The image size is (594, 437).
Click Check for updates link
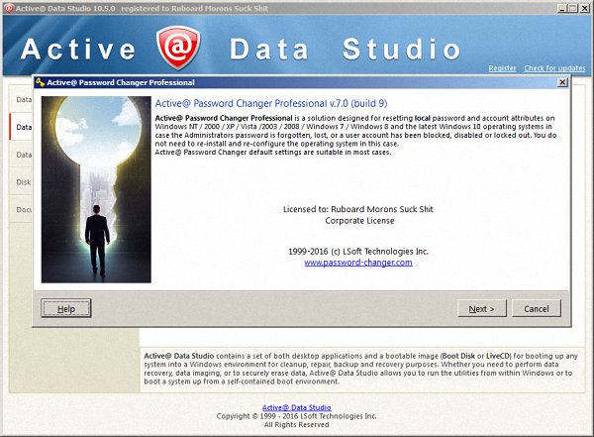point(554,68)
